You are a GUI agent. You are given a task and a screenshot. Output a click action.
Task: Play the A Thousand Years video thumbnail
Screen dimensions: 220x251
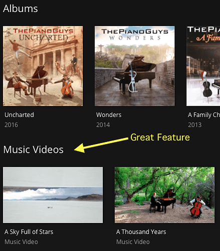pos(164,195)
